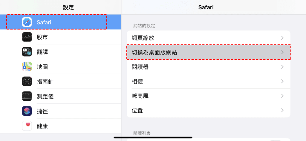
Task: Tap the Health (健康) heart icon
Action: click(x=27, y=126)
